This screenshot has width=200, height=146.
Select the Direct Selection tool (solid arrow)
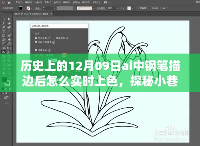9,19
